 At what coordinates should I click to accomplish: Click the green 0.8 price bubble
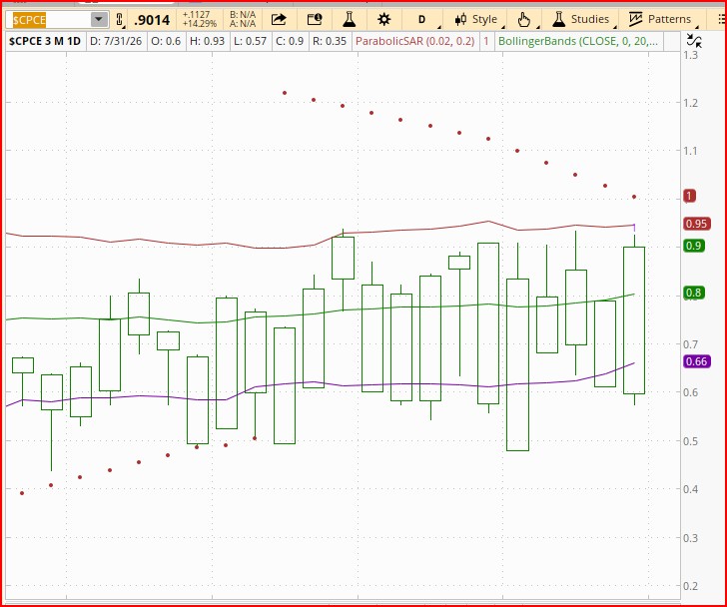(694, 293)
